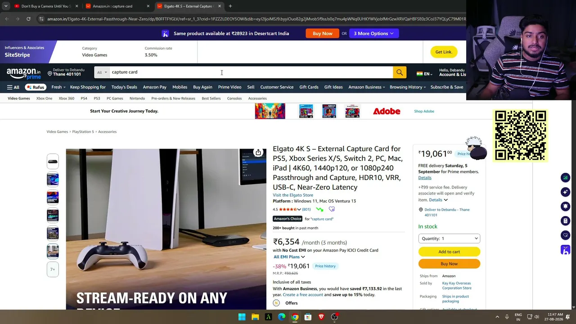576x324 pixels.
Task: Click the browser address bar URL
Action: click(x=256, y=19)
